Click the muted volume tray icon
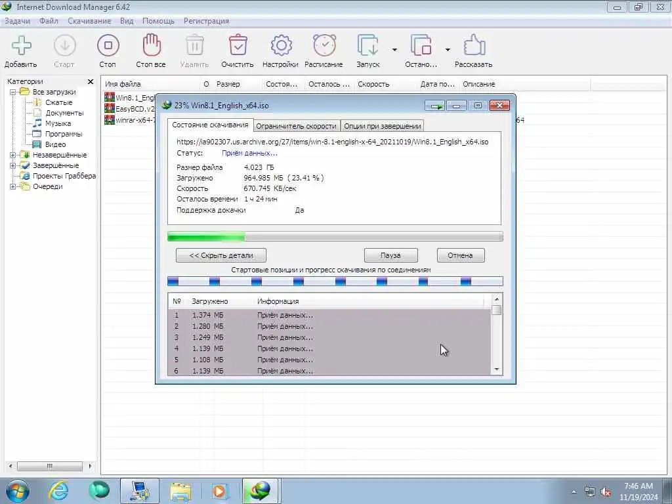 click(x=605, y=492)
